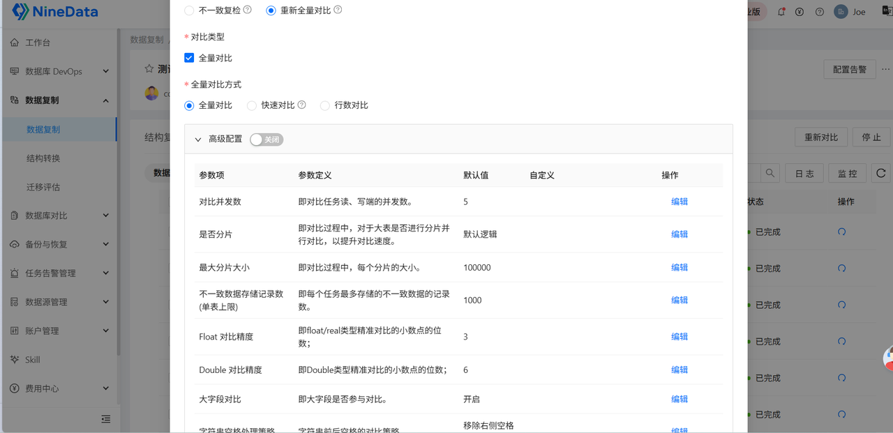This screenshot has height=433, width=893.
Task: Uncheck the 全量对比 checkbox
Action: pyautogui.click(x=189, y=58)
